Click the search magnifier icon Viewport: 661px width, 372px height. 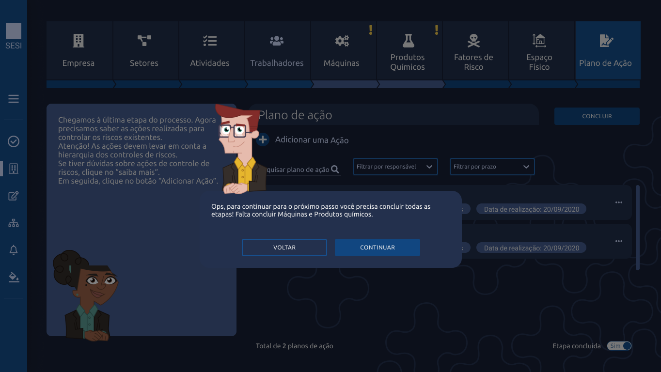click(x=334, y=170)
